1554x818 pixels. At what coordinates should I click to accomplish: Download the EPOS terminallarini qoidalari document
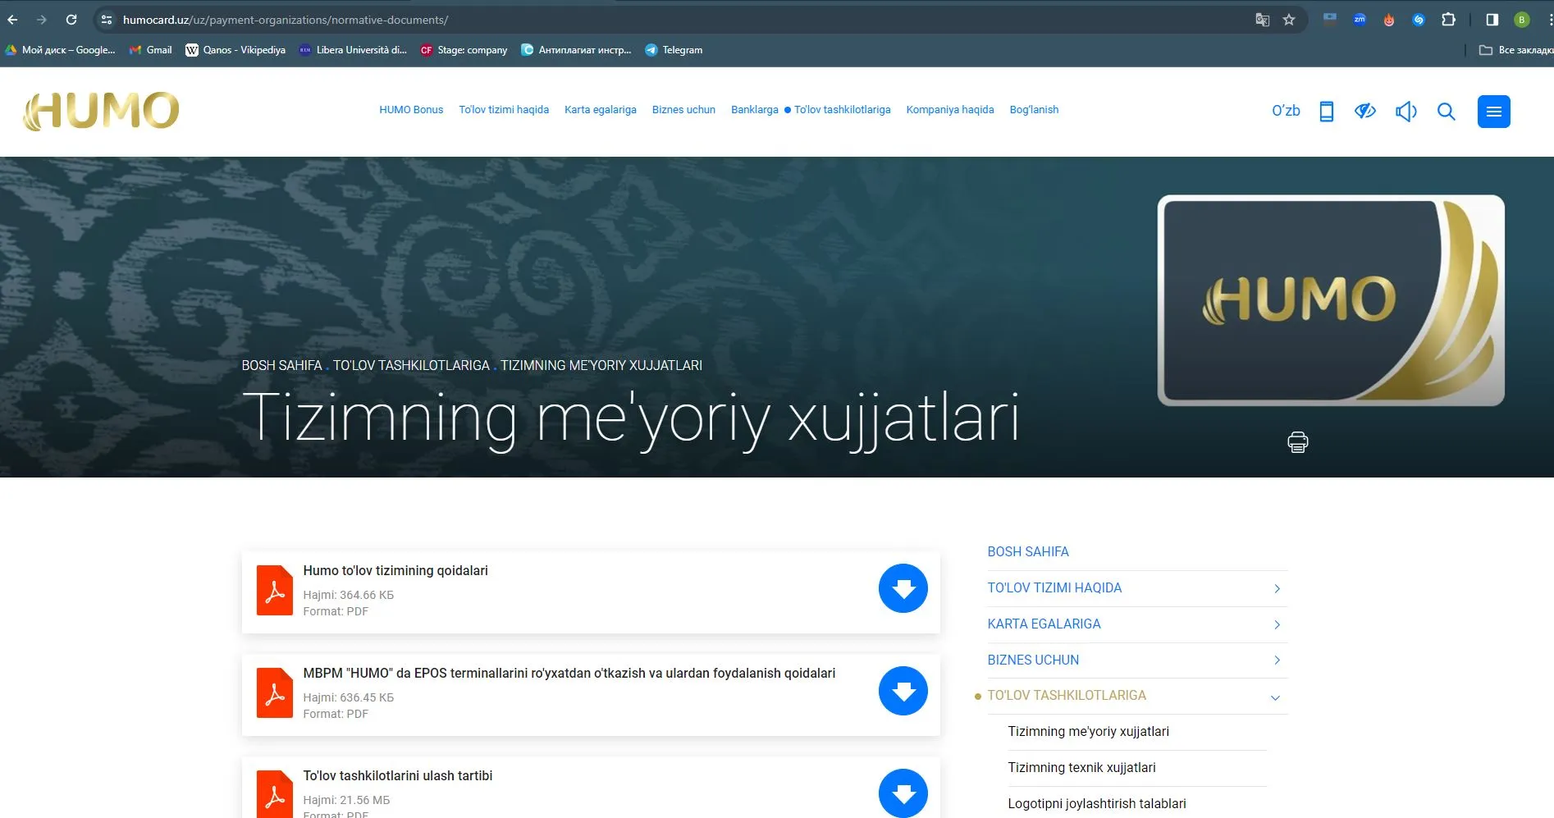[903, 691]
